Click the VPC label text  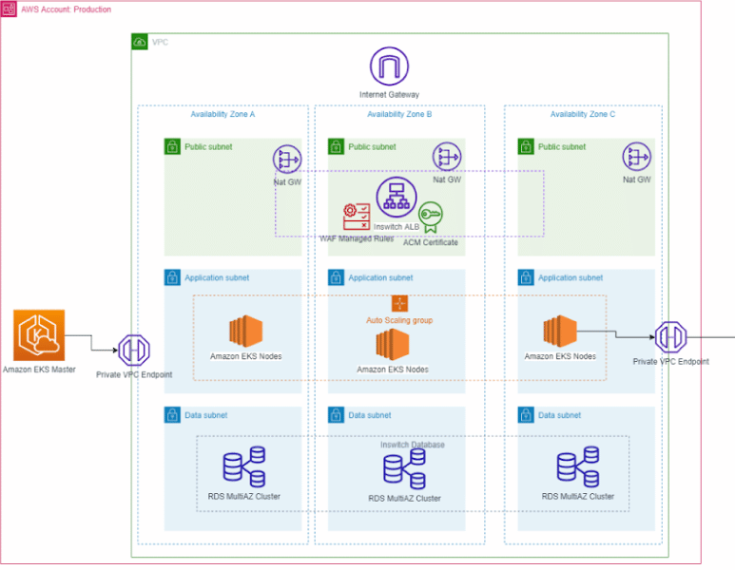[x=160, y=42]
